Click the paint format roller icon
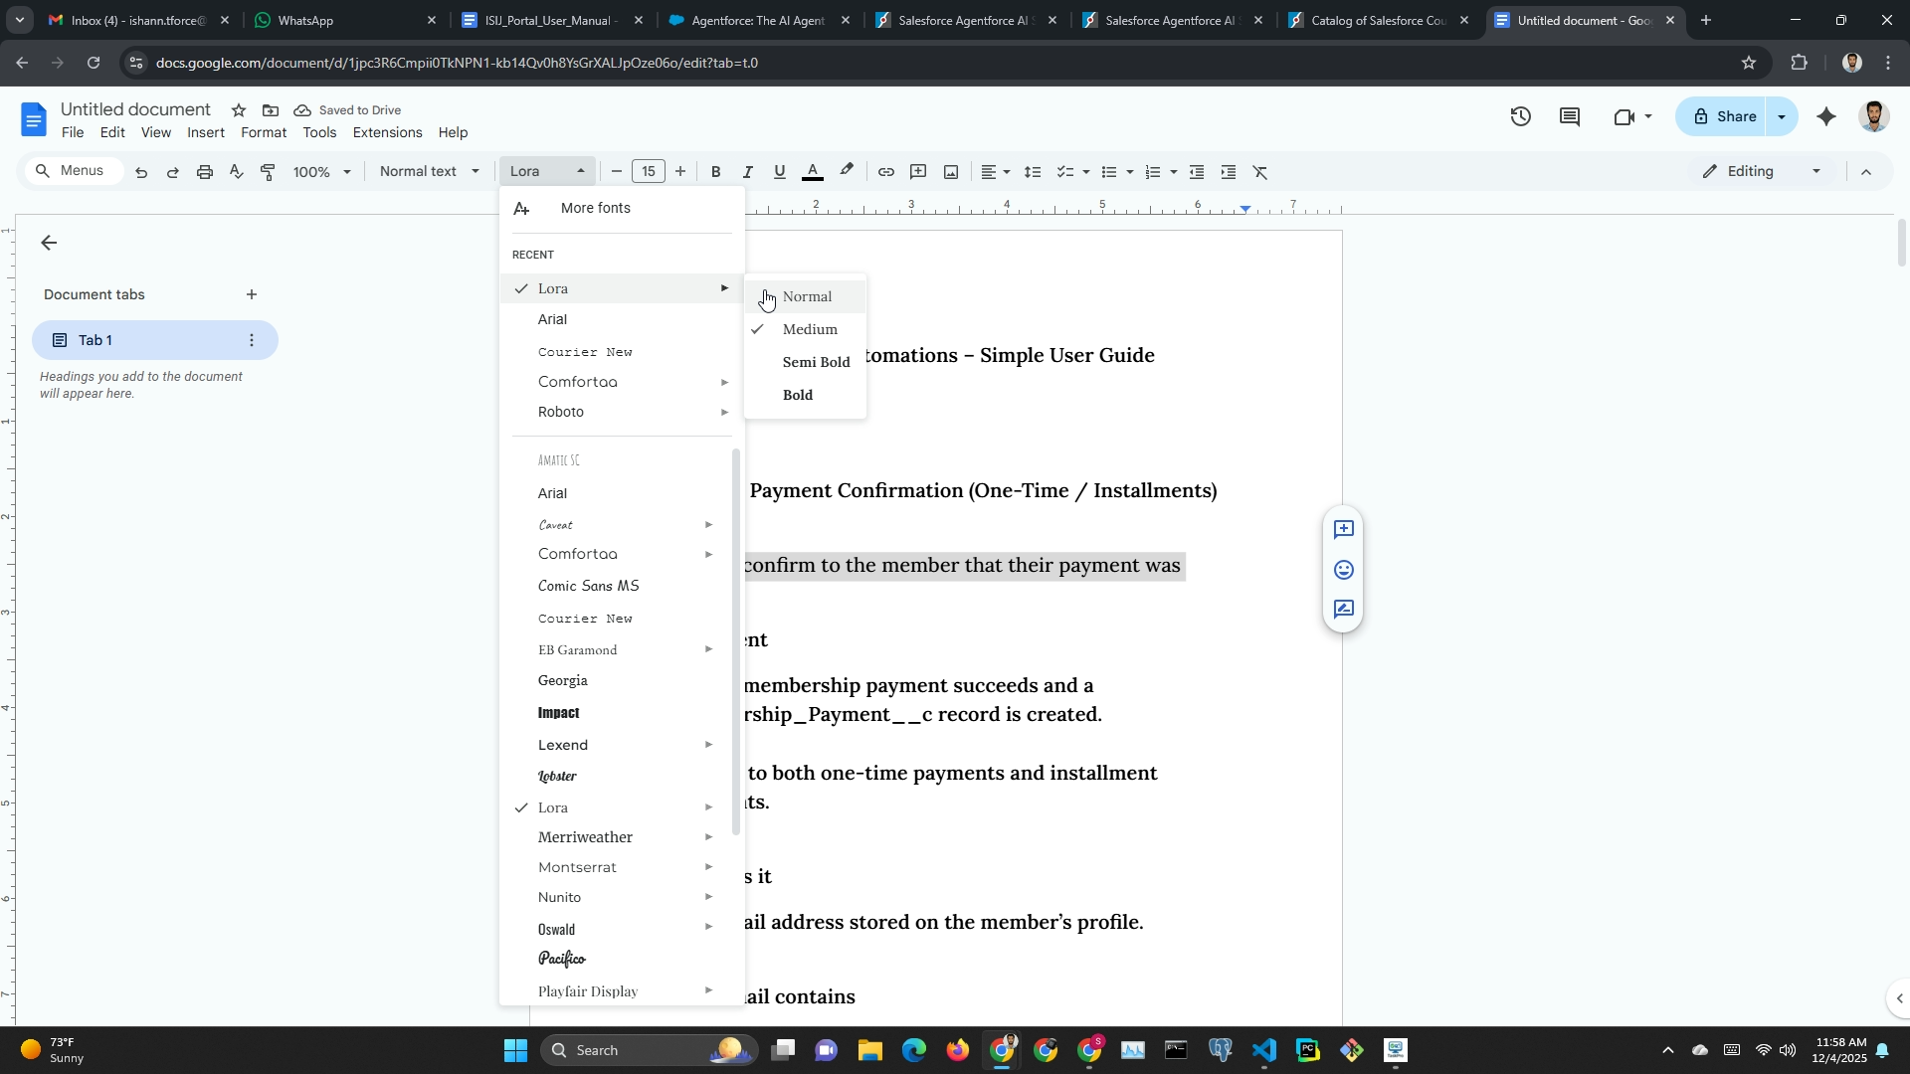This screenshot has width=1910, height=1074. tap(268, 172)
